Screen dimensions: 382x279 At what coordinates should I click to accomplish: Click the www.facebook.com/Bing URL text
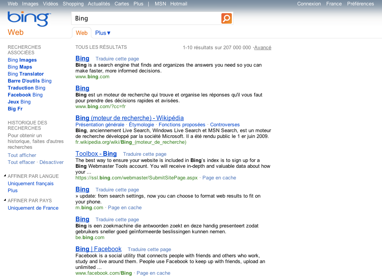pos(104,273)
